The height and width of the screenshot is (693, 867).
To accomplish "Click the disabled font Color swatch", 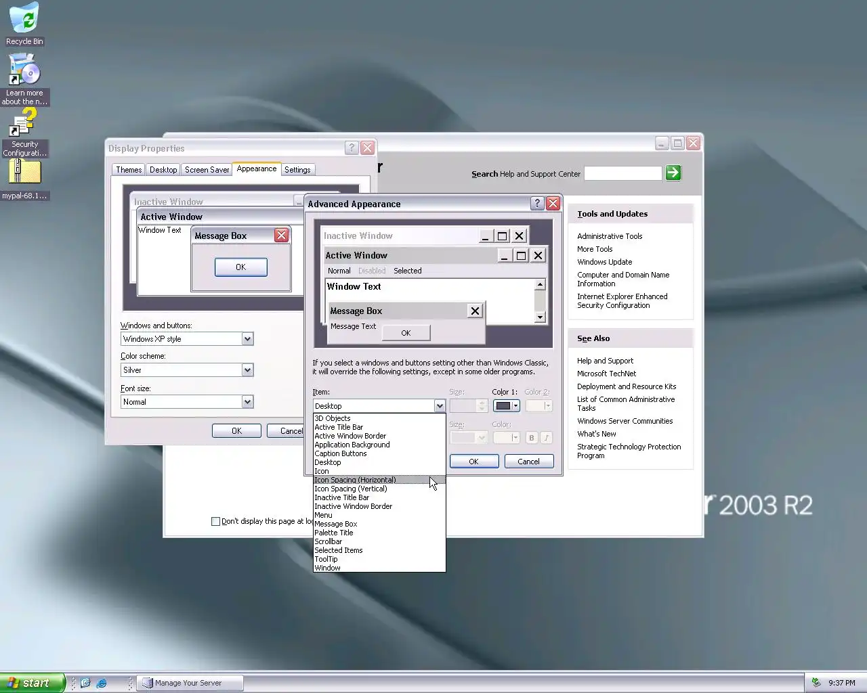I will [x=506, y=438].
